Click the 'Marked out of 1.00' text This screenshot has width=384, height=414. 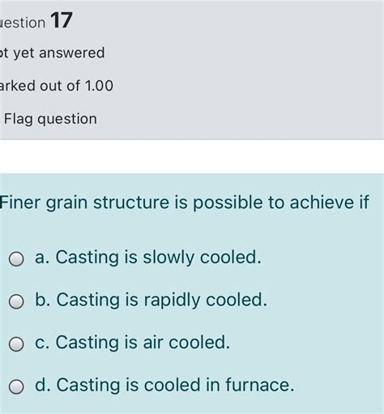coord(57,86)
